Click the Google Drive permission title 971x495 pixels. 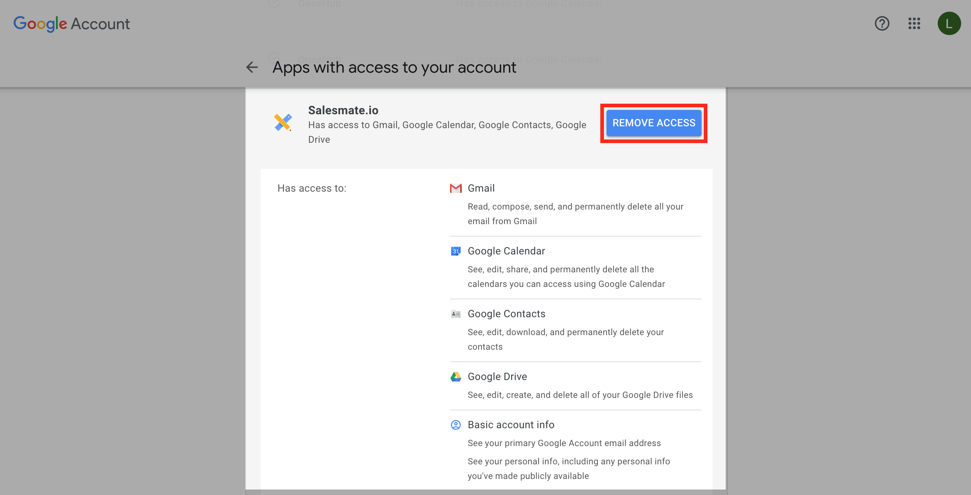coord(497,376)
